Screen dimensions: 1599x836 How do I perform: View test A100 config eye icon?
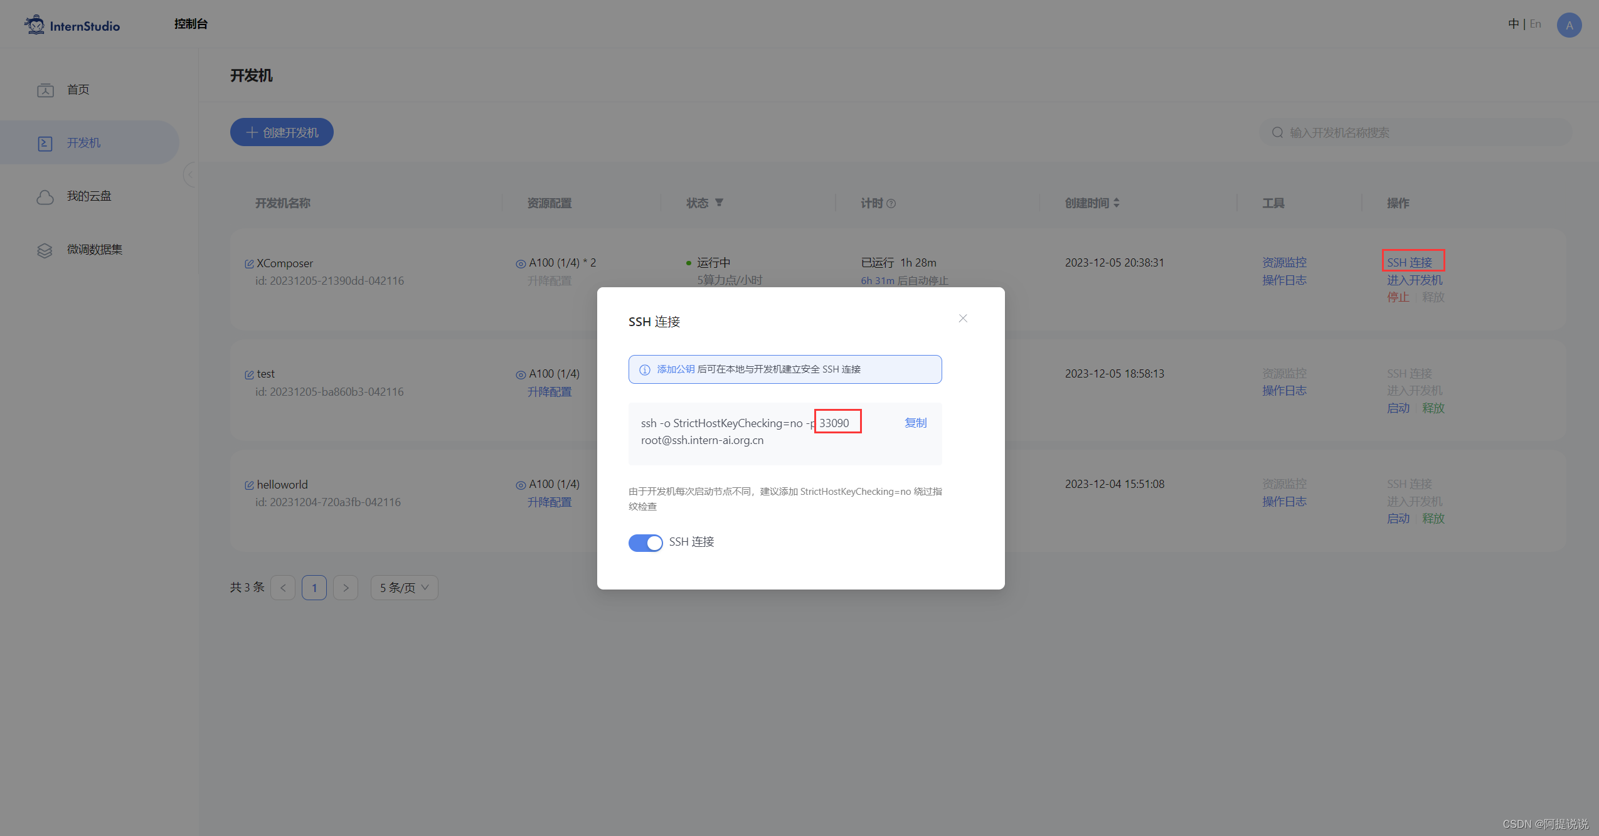pos(521,374)
